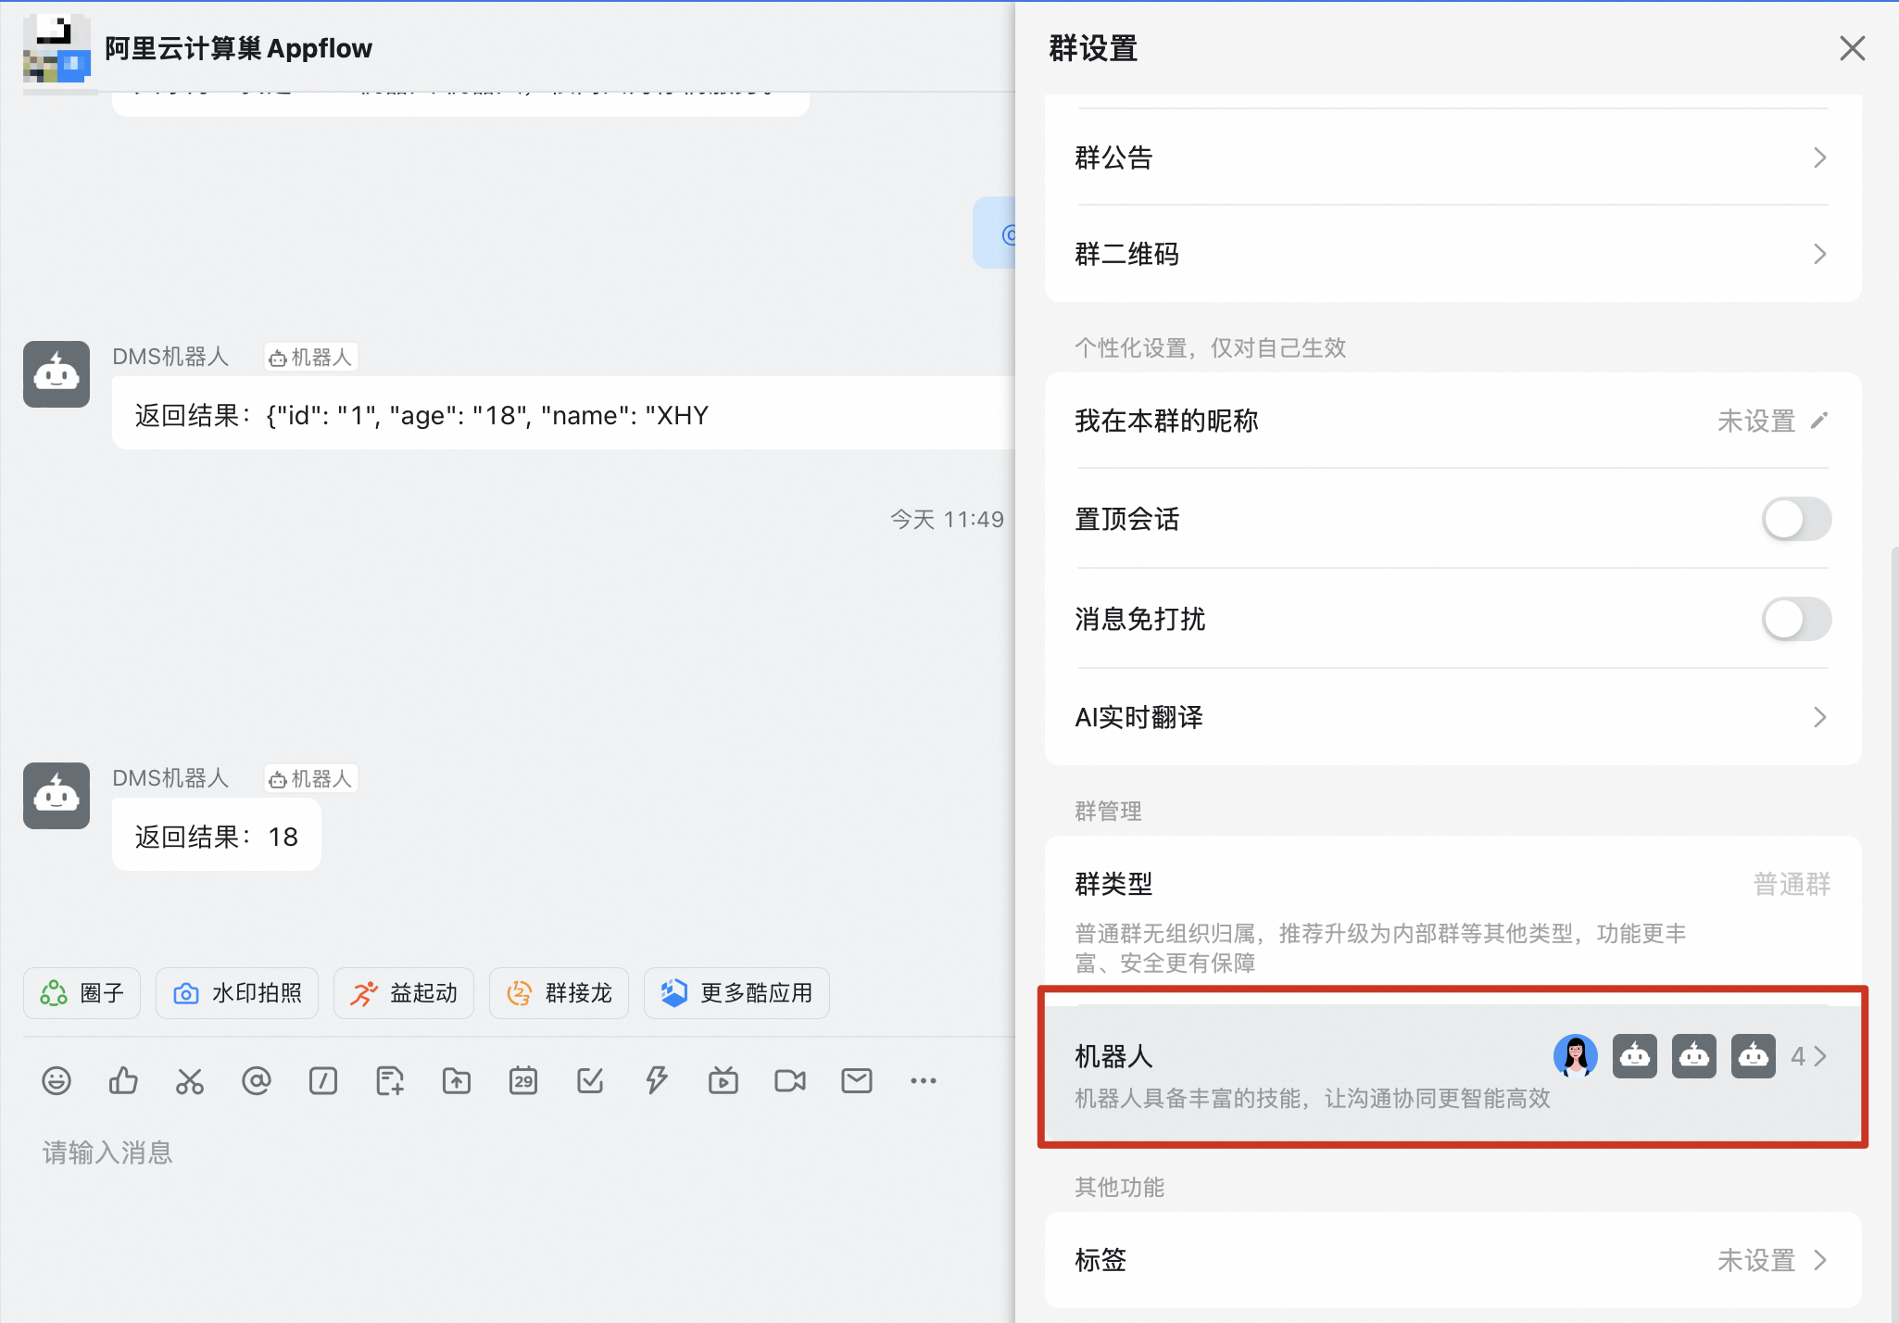Click the video meeting camera icon
This screenshot has height=1323, width=1899.
pyautogui.click(x=790, y=1080)
